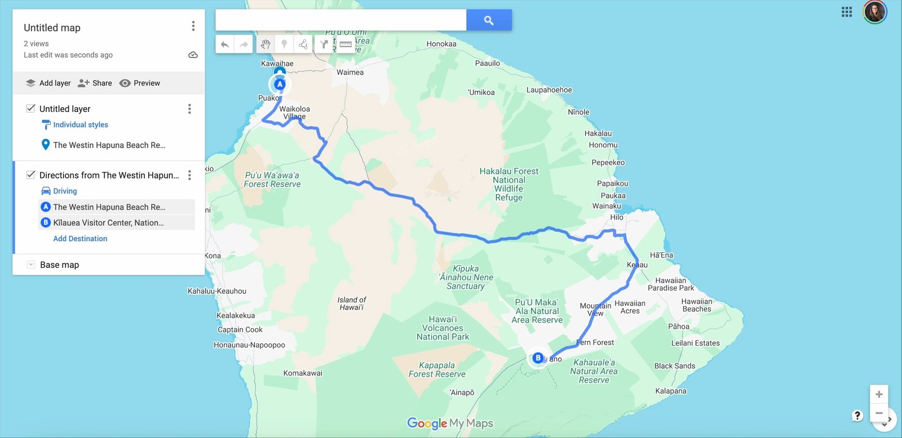Select the Add directions tool
This screenshot has width=902, height=438.
click(324, 44)
